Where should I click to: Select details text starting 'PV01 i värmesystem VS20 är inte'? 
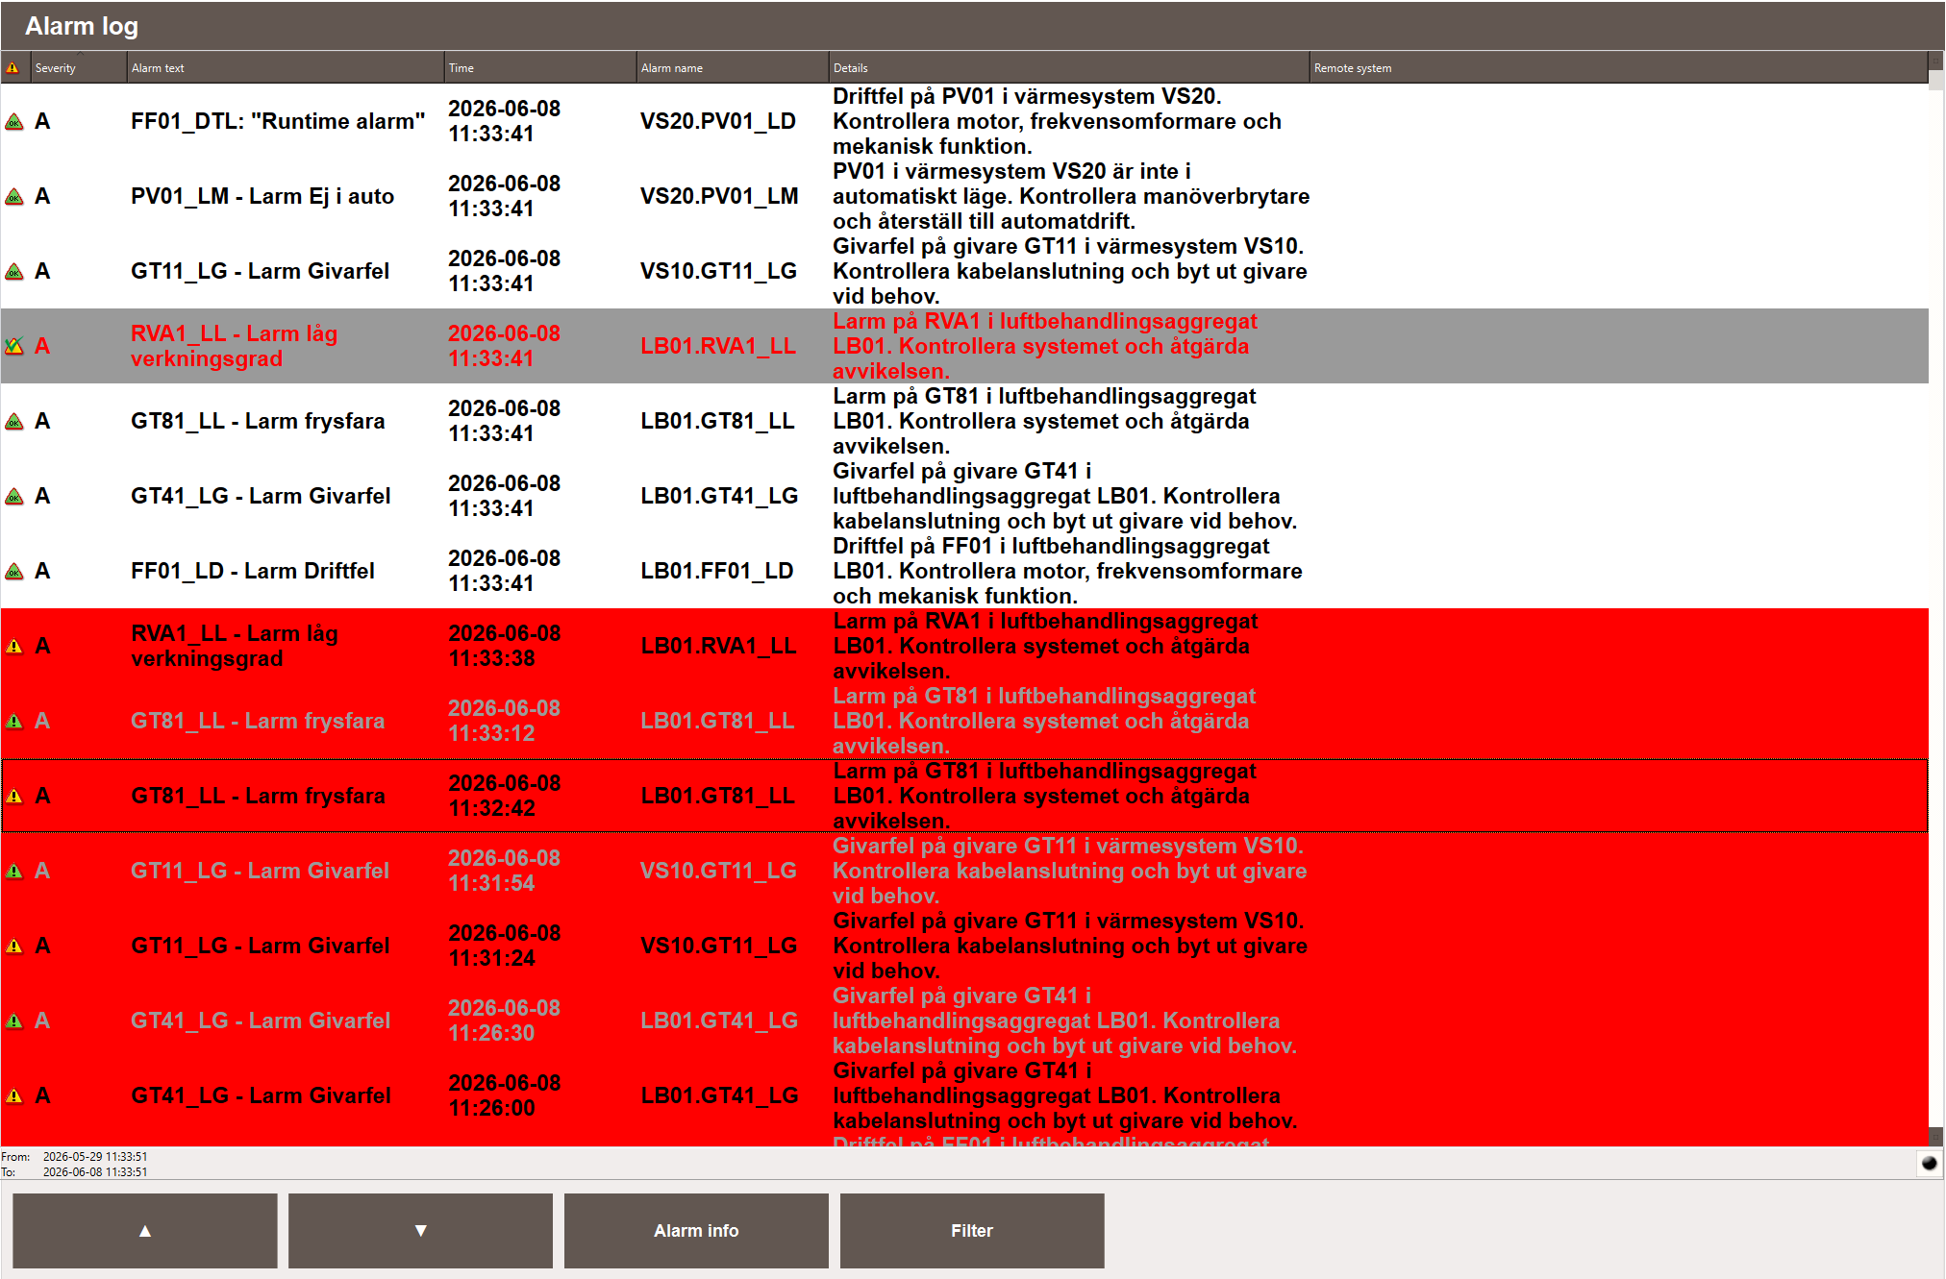pyautogui.click(x=1071, y=197)
